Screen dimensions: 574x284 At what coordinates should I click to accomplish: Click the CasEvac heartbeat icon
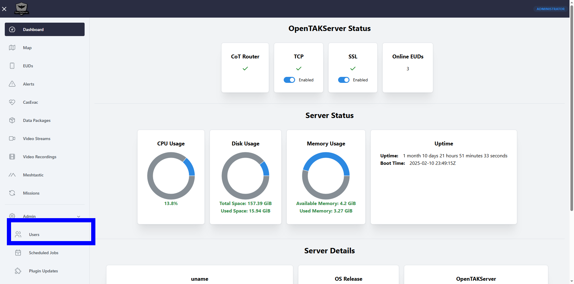(x=12, y=102)
